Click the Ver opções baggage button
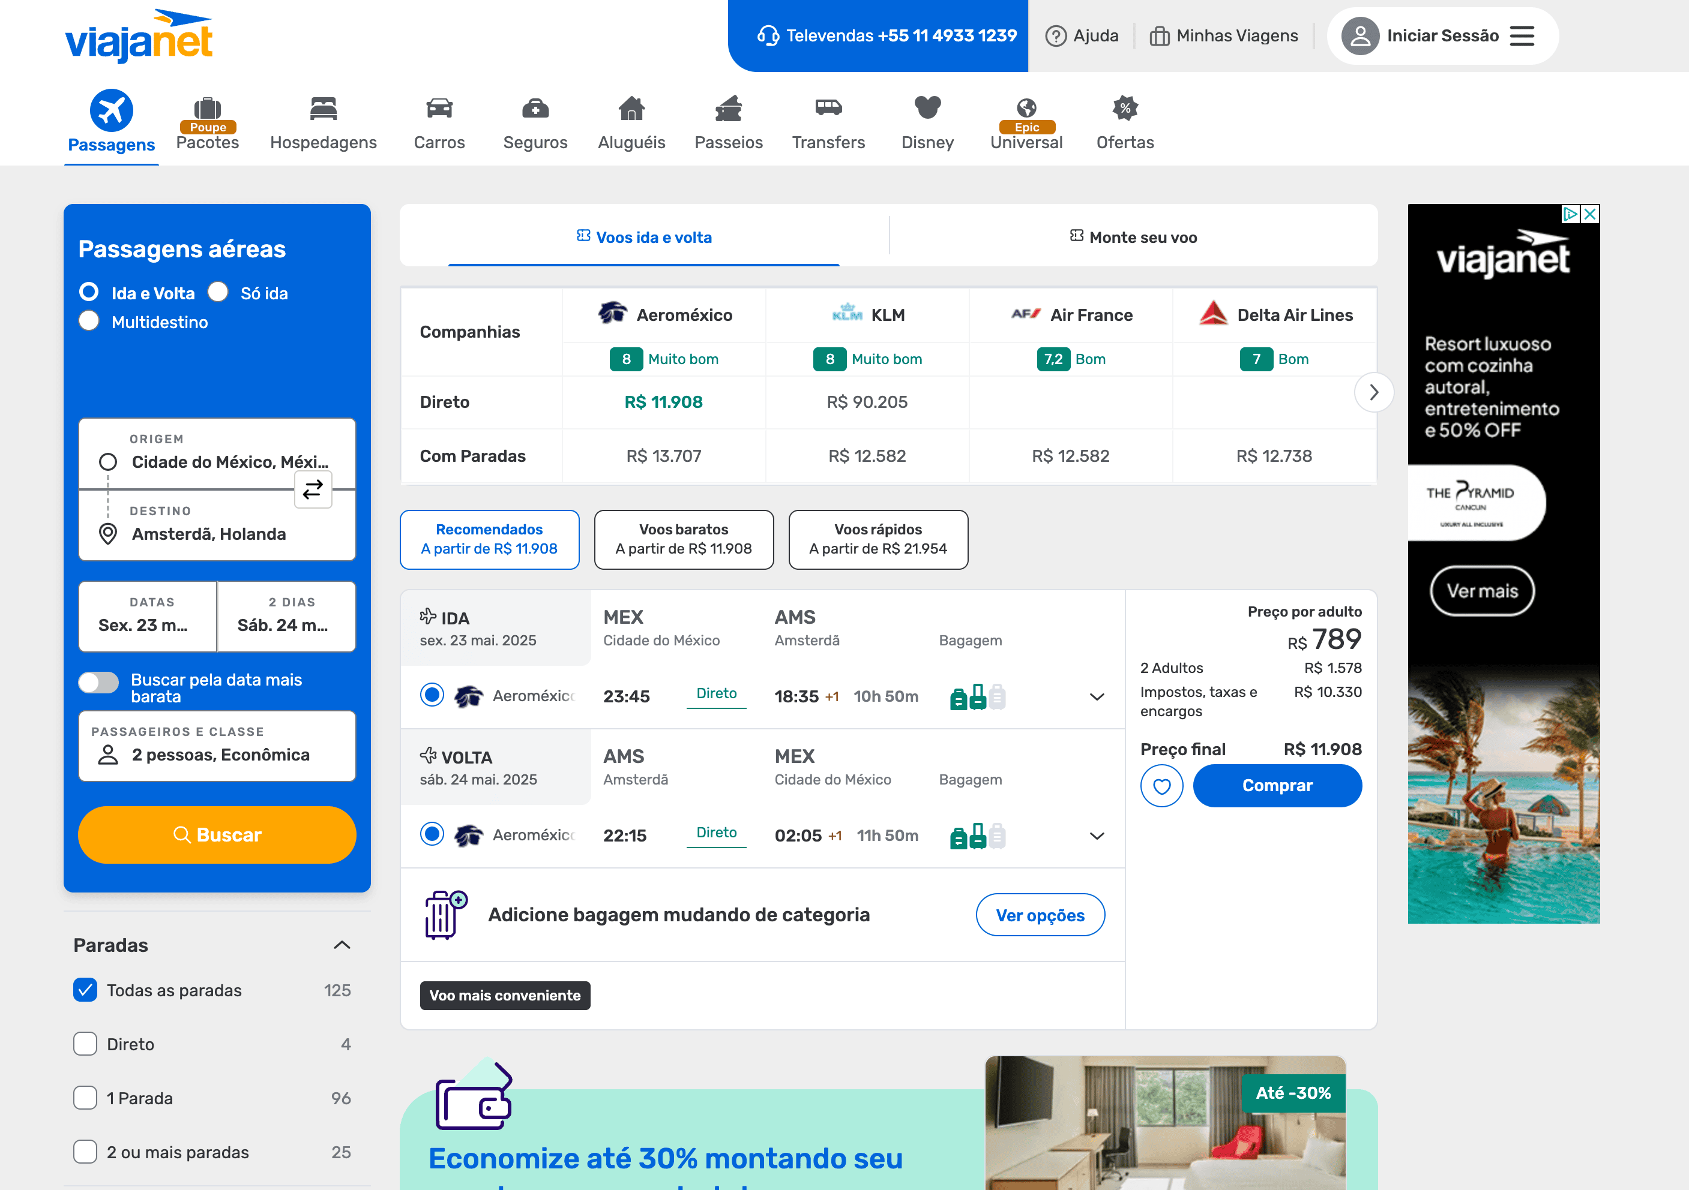Image resolution: width=1689 pixels, height=1190 pixels. [1040, 915]
